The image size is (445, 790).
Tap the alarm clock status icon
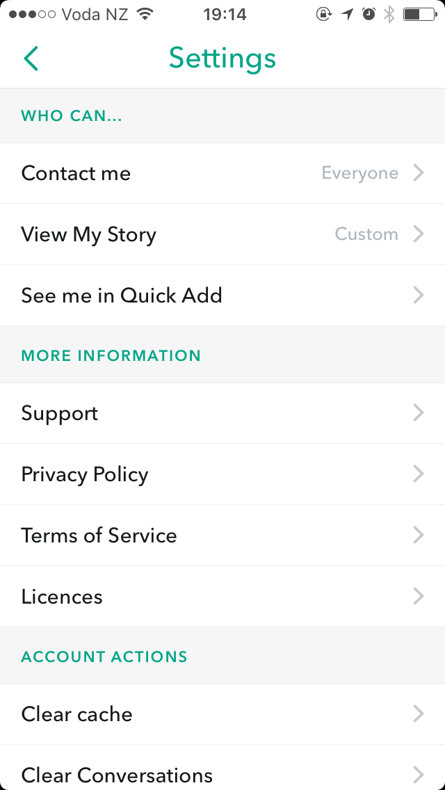pyautogui.click(x=369, y=14)
